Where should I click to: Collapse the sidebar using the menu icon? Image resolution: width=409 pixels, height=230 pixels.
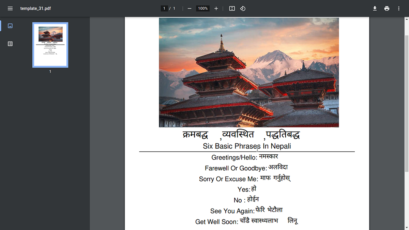pyautogui.click(x=10, y=8)
